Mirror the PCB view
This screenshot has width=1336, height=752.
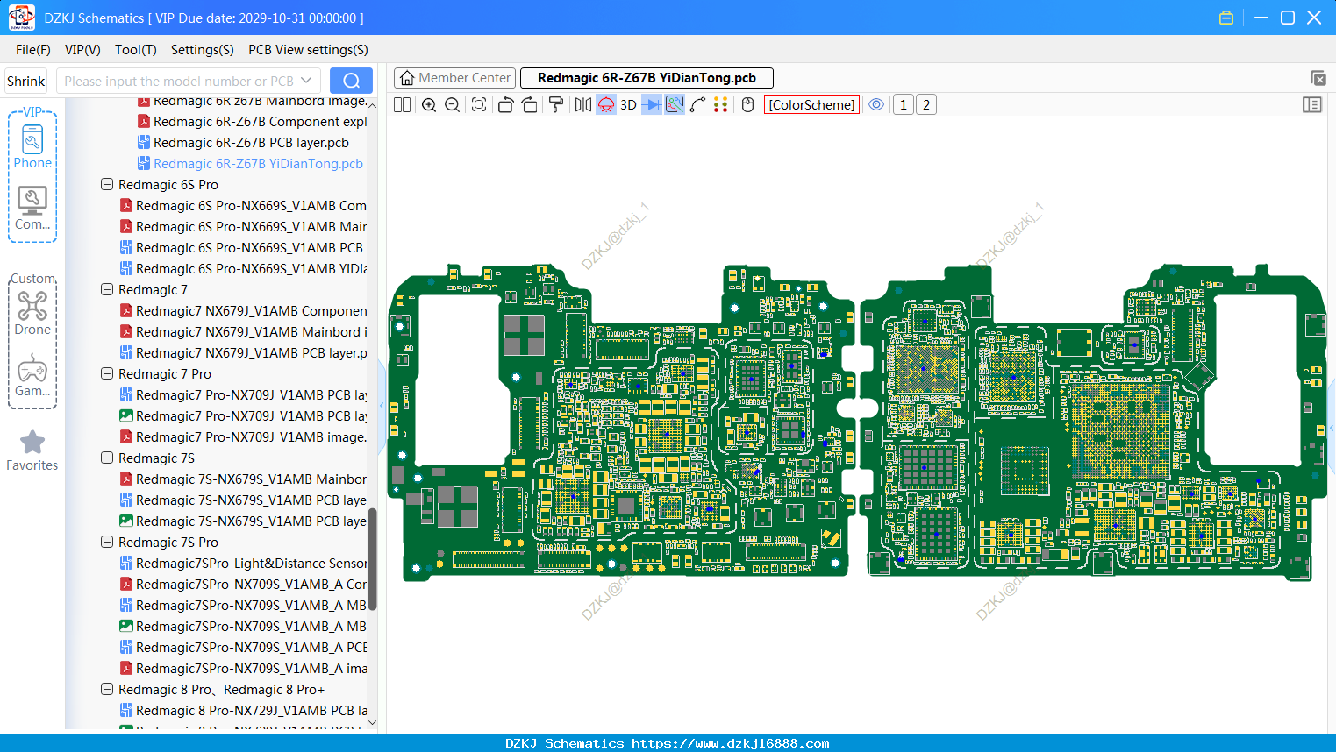point(583,105)
